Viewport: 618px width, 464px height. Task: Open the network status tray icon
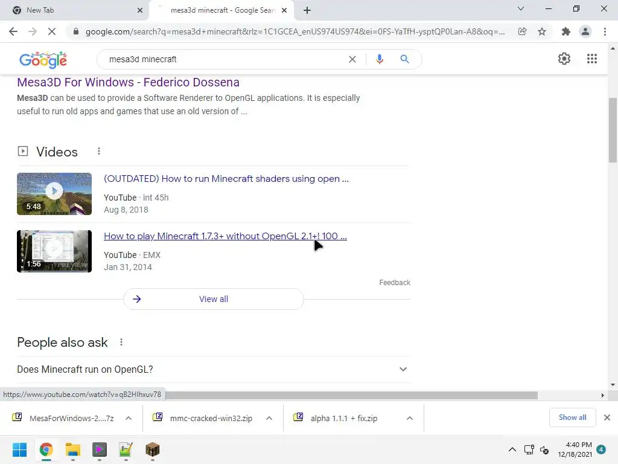point(529,449)
